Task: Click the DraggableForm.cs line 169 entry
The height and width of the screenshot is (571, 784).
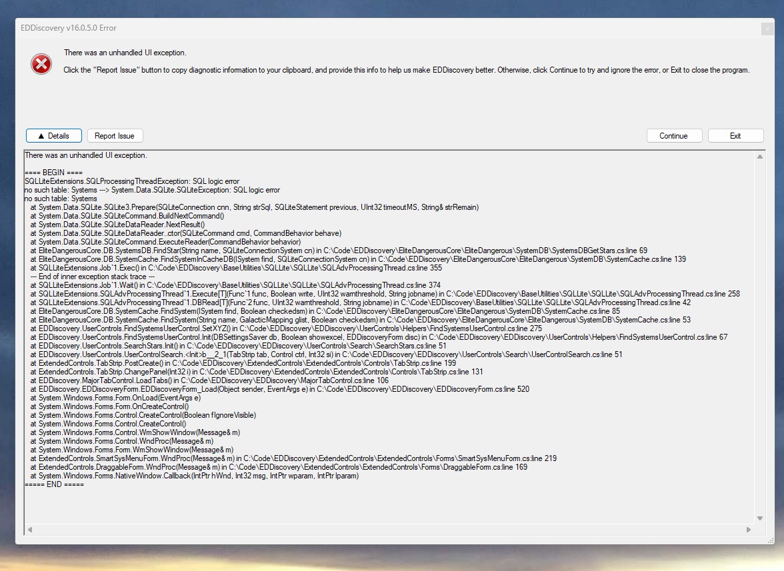Action: [x=279, y=467]
